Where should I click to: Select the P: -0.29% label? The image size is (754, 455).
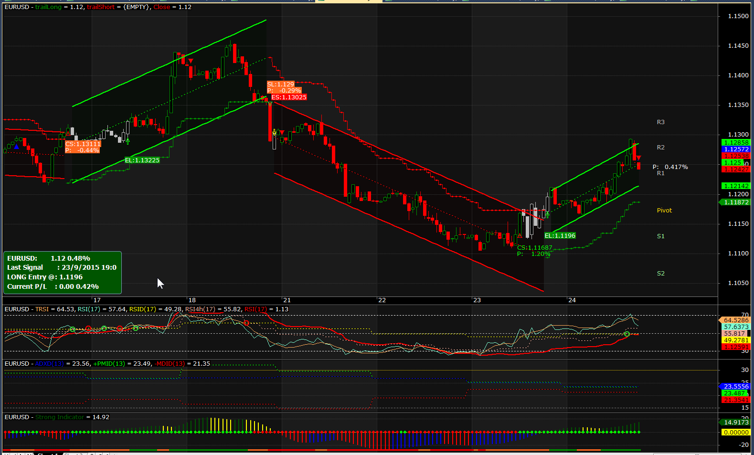click(x=284, y=90)
